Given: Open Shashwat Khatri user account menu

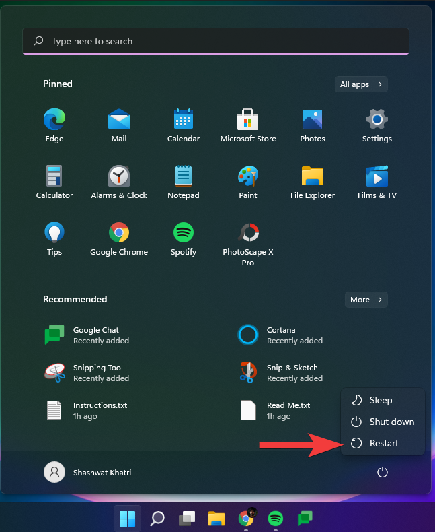Looking at the screenshot, I should point(87,472).
